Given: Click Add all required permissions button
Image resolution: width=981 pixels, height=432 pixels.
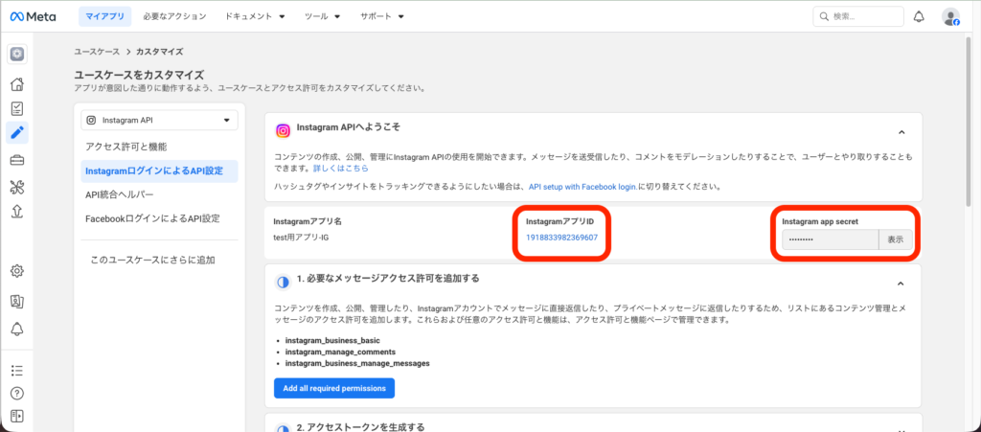Looking at the screenshot, I should tap(333, 388).
